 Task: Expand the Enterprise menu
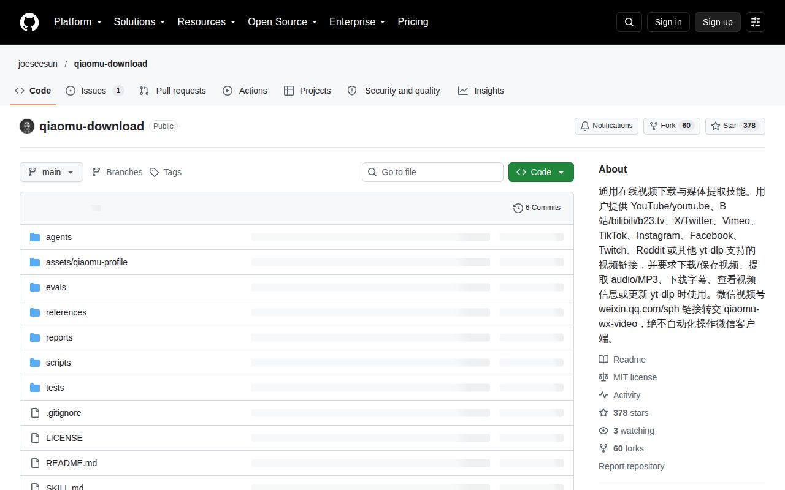tap(357, 22)
